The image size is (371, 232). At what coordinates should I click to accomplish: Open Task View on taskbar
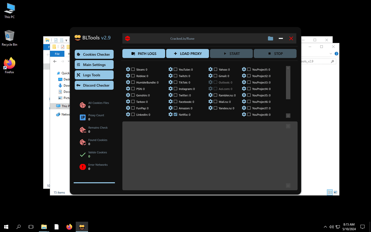click(31, 227)
